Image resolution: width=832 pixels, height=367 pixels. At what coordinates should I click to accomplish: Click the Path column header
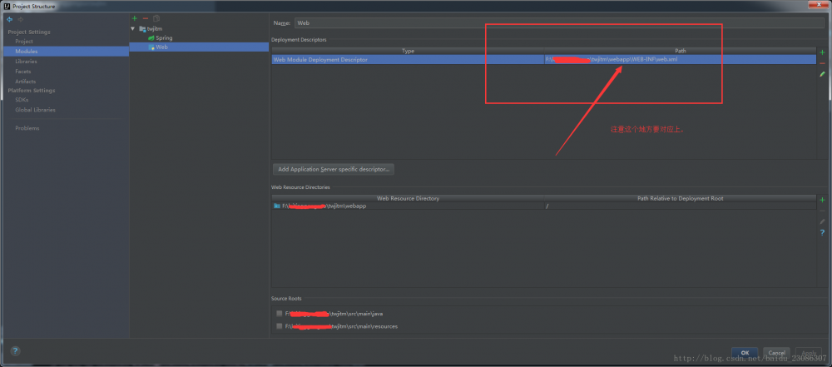coord(681,51)
